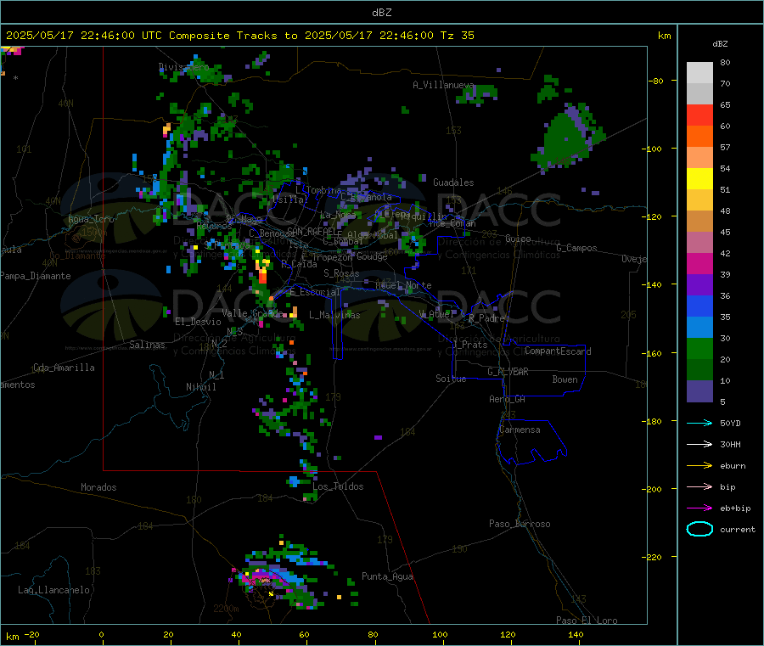The width and height of the screenshot is (764, 646).
Task: Click the 'S_Rosas' map label
Action: tap(341, 274)
